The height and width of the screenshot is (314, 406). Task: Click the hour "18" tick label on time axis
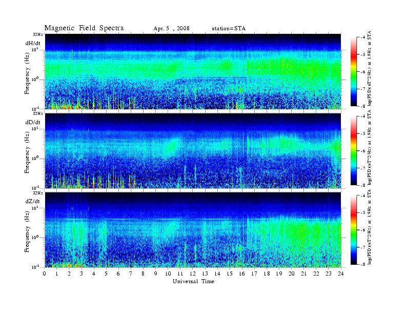[x=267, y=274]
